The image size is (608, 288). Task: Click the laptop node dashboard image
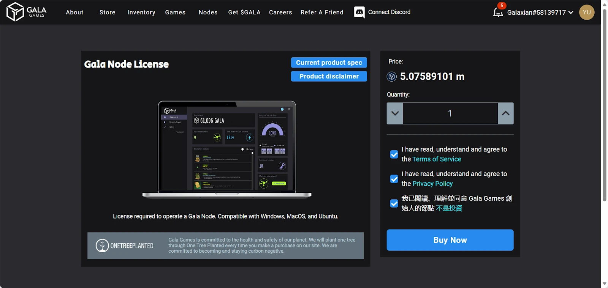[x=227, y=149]
